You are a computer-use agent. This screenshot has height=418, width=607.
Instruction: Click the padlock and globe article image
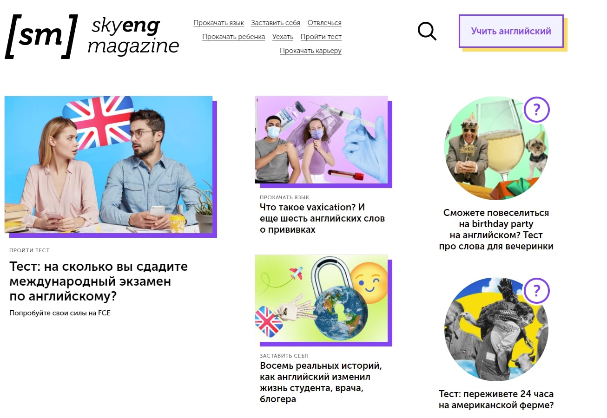[x=321, y=298]
